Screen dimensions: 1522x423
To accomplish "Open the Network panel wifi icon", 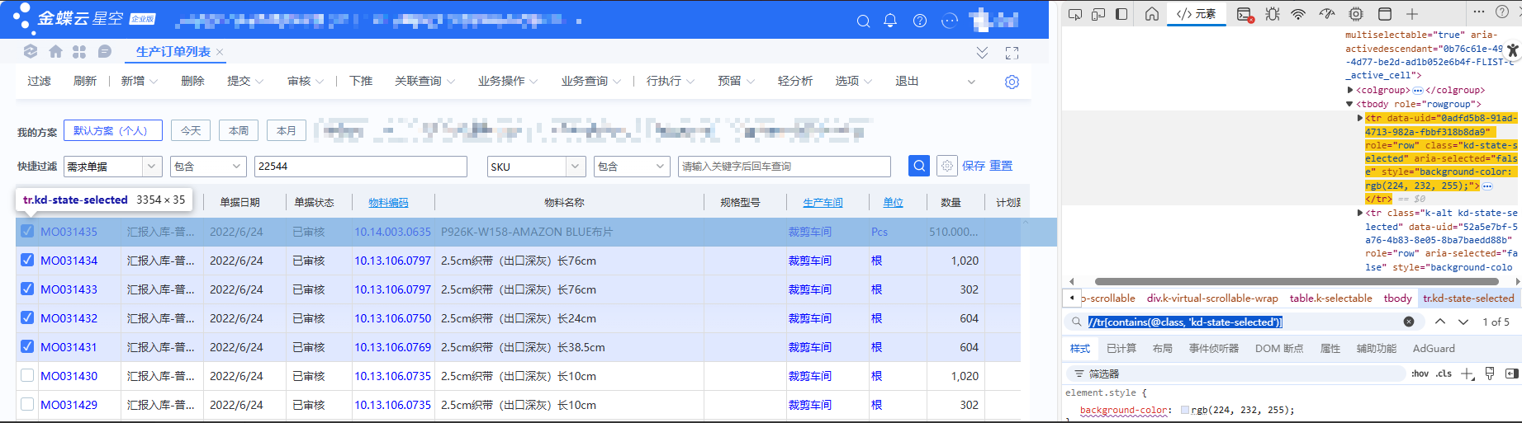I will 1299,14.
